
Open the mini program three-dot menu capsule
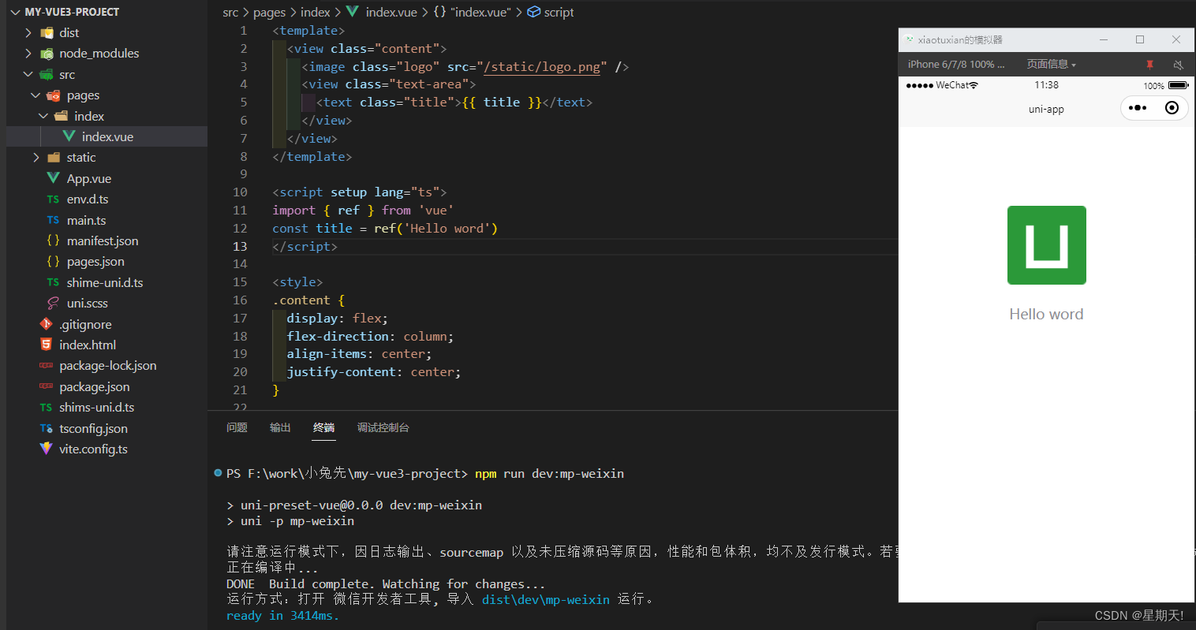(1138, 108)
